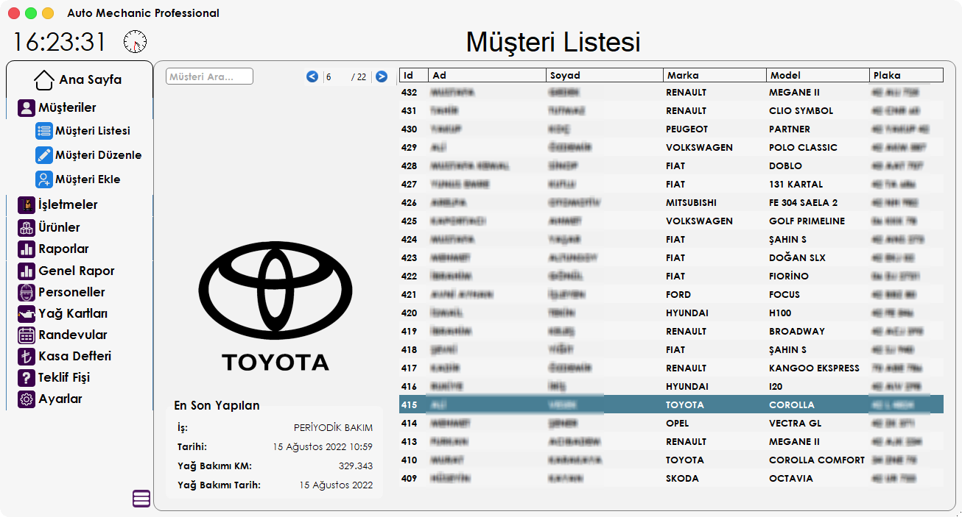Open Müşteri Ekle submenu entry
The height and width of the screenshot is (517, 962).
(88, 179)
